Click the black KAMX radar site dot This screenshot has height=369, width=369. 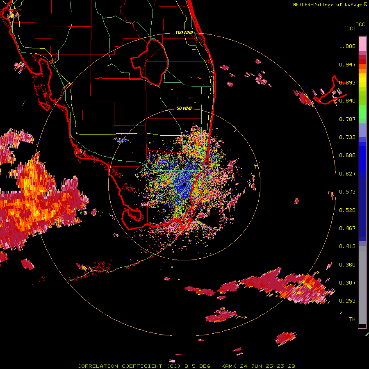click(184, 184)
